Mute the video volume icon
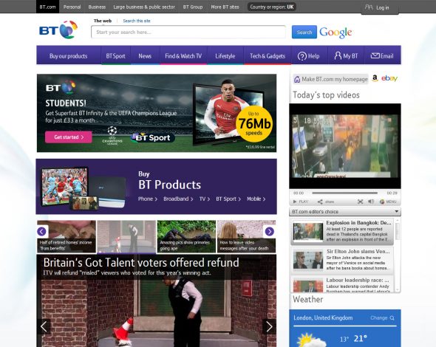 [371, 202]
